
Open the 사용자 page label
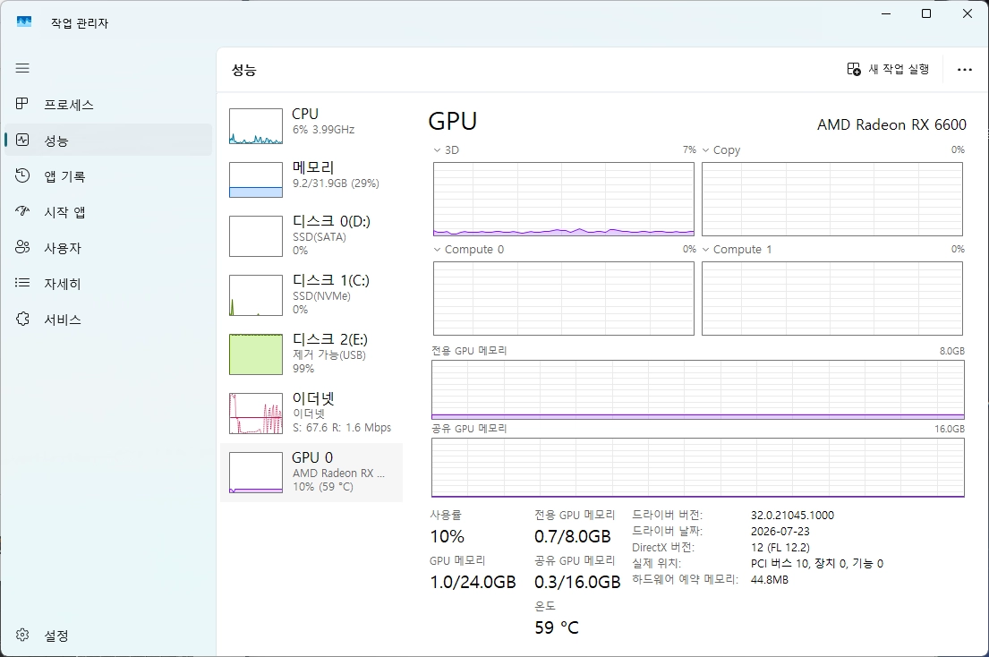tap(63, 249)
